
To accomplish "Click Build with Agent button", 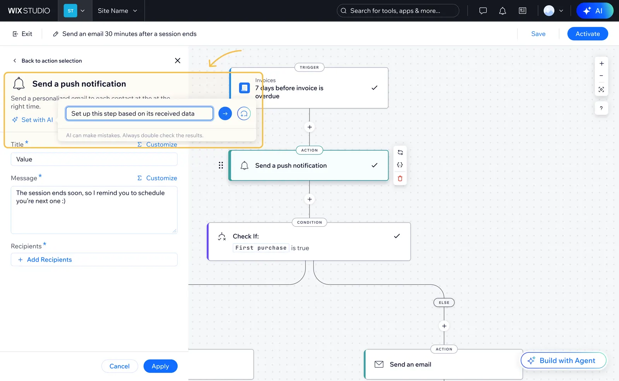I will (563, 361).
